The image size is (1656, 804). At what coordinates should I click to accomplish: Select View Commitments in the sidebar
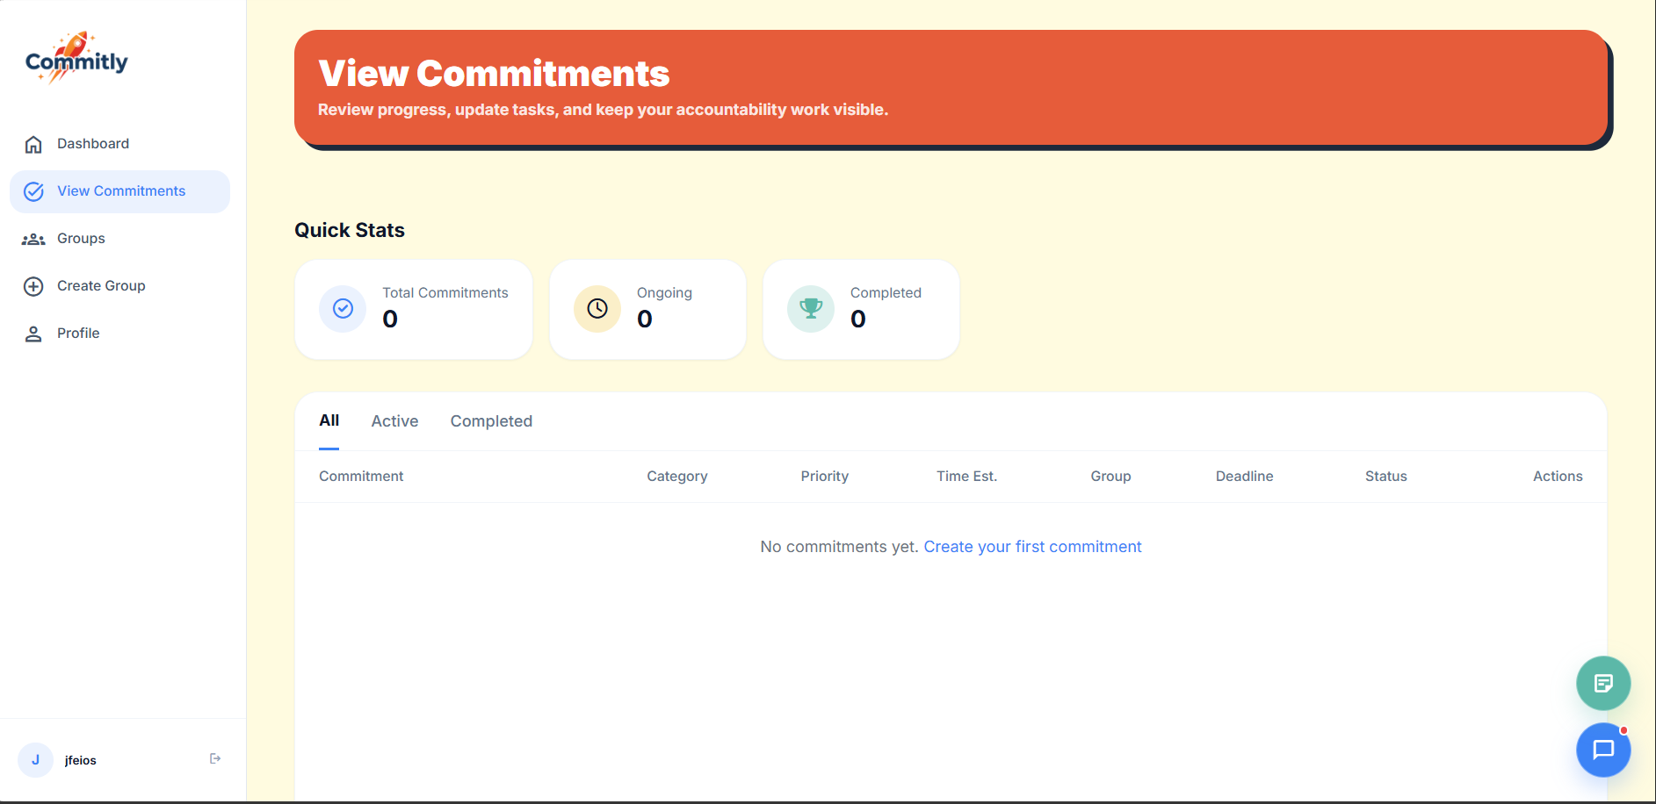pos(119,191)
